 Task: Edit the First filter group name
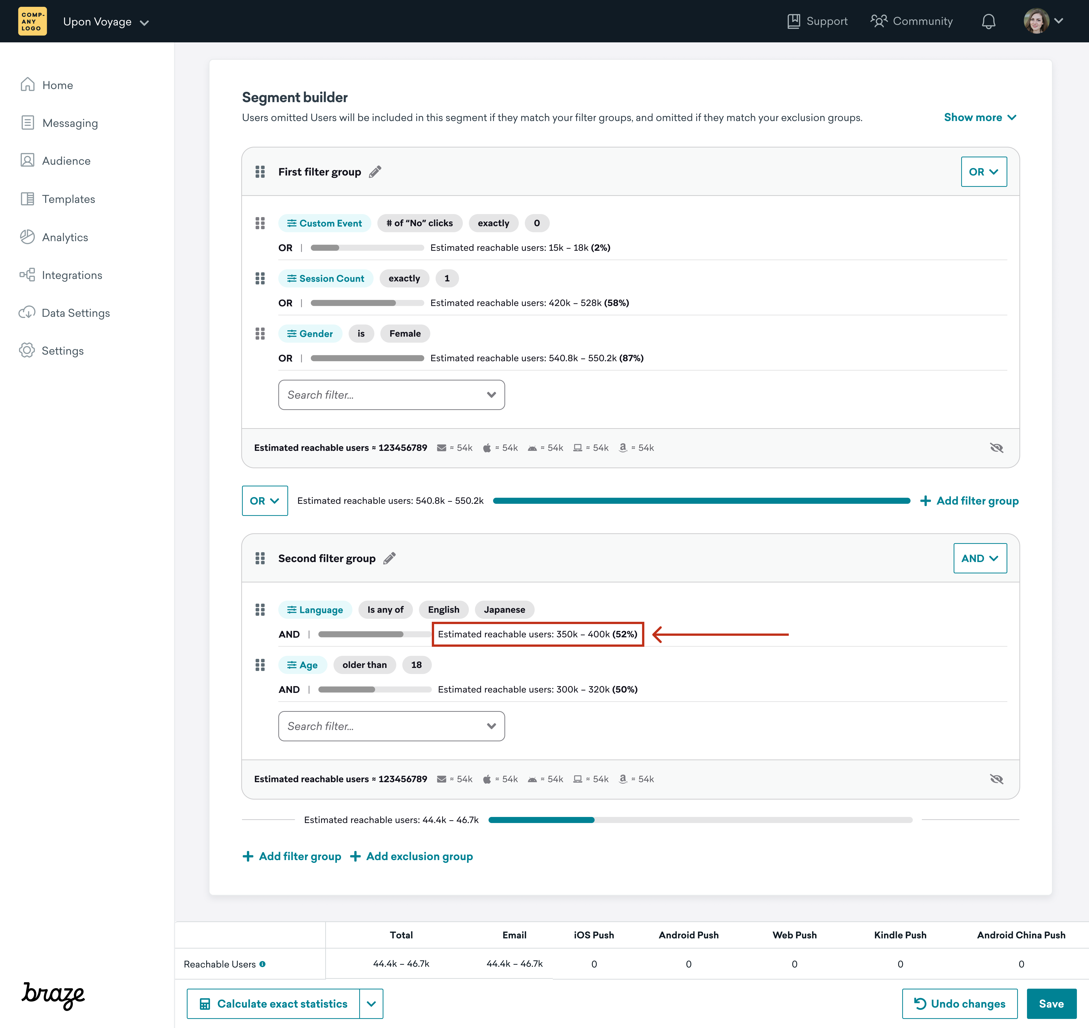[x=375, y=171]
